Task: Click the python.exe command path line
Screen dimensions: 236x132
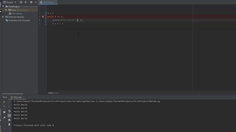Action: tap(87, 101)
